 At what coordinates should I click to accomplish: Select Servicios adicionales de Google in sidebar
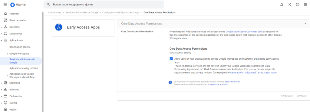click(x=21, y=61)
